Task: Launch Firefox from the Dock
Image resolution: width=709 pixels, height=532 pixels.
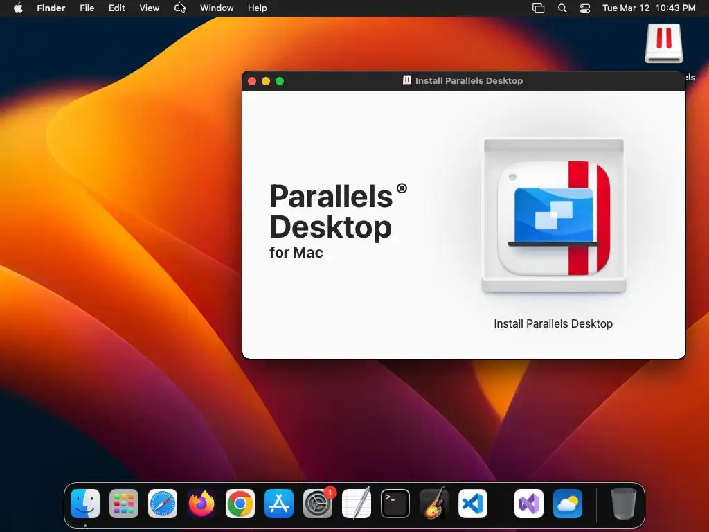Action: (201, 504)
